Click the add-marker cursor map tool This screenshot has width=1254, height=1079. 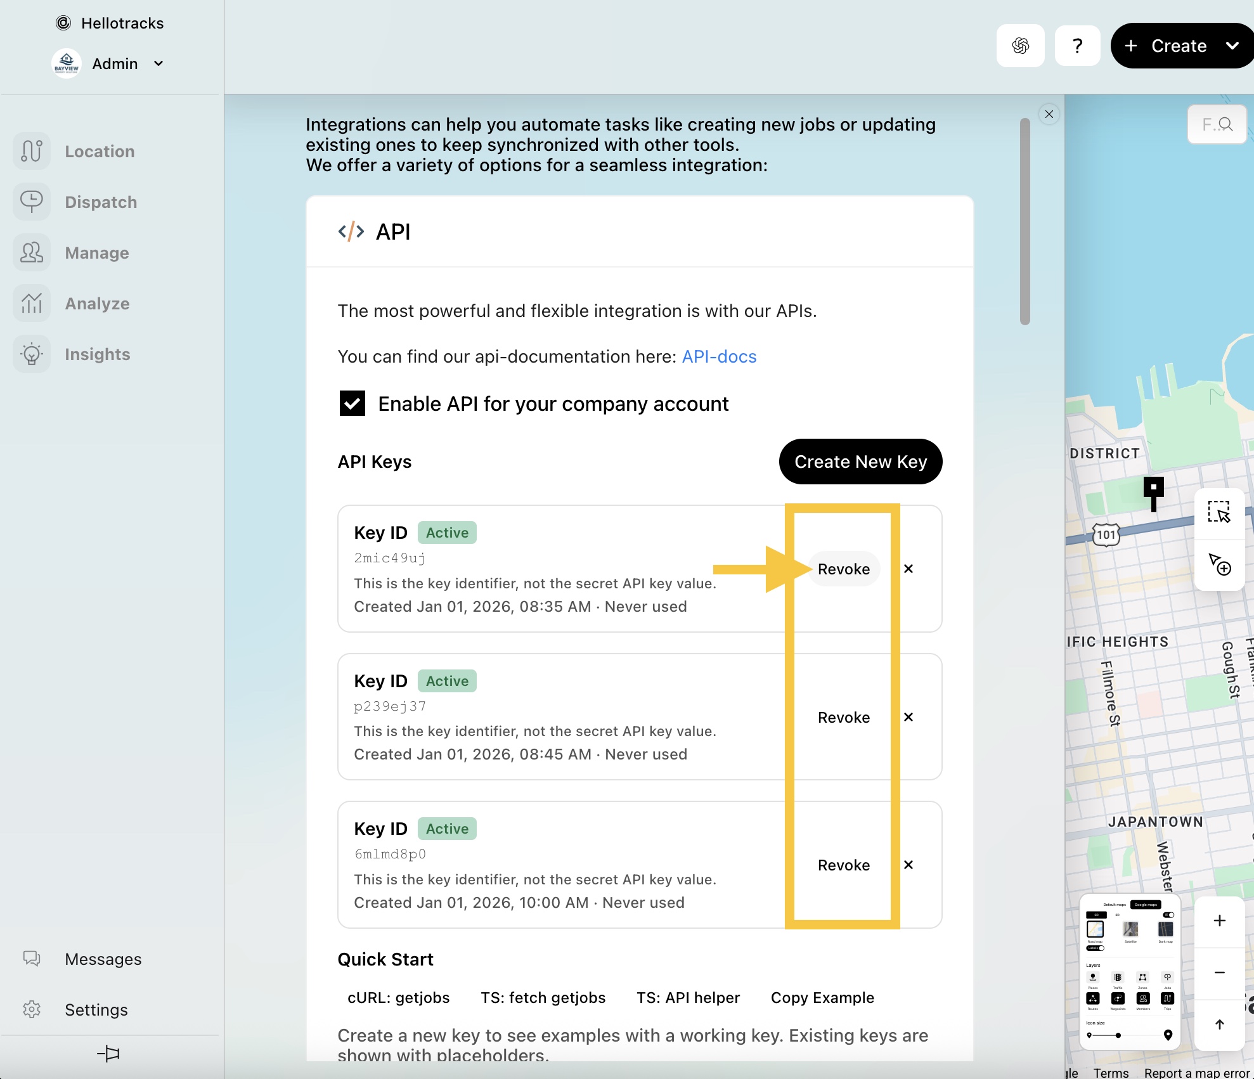point(1218,564)
